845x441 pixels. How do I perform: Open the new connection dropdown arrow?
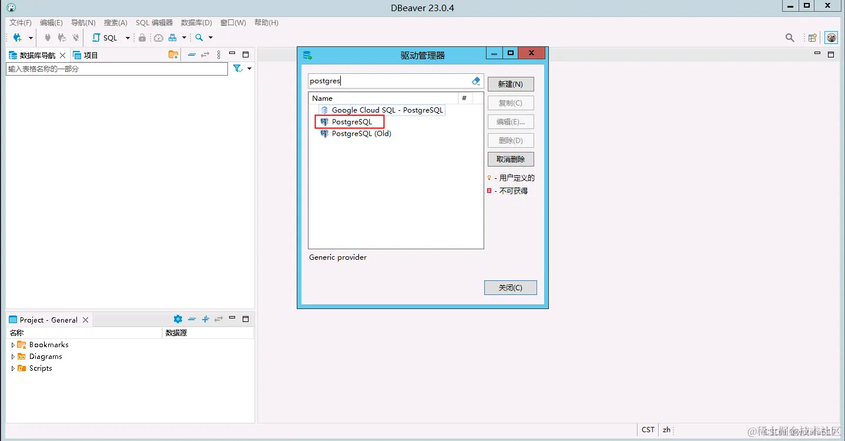[31, 38]
